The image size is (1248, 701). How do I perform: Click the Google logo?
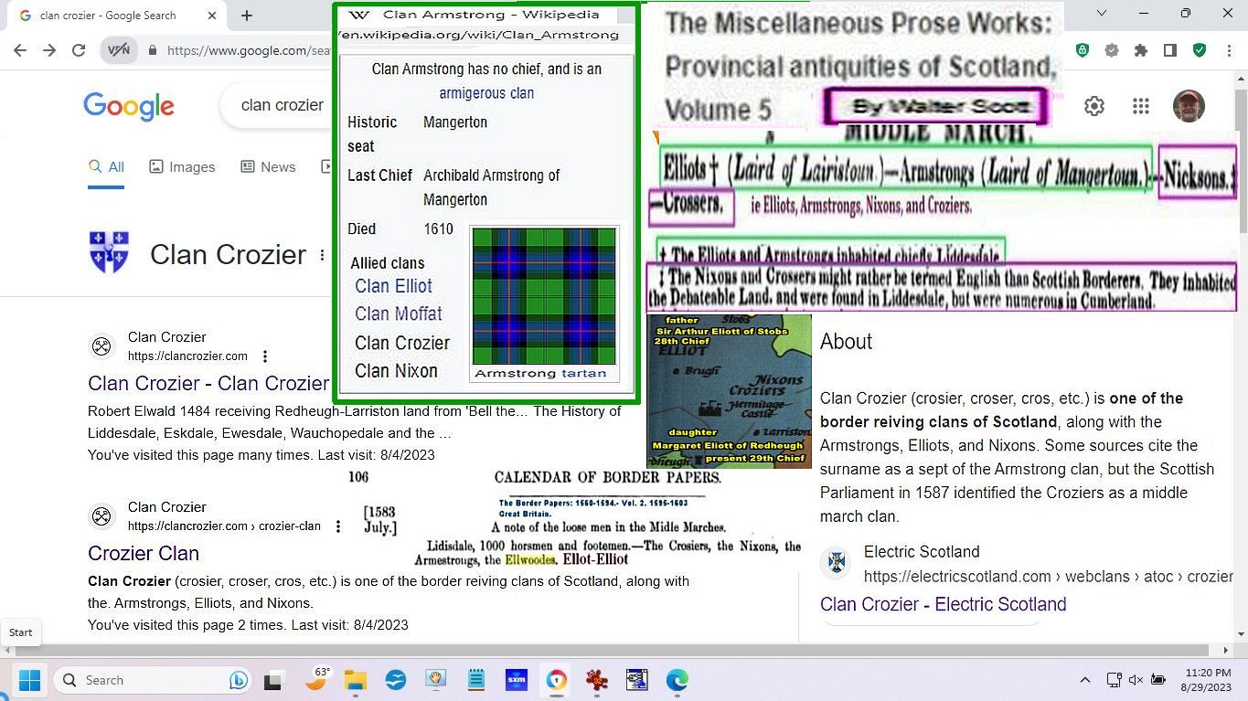[129, 106]
